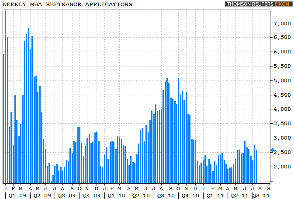Select the Weekly MBA Refinance Applications title
Screen dimensions: 294x199
pyautogui.click(x=67, y=4)
